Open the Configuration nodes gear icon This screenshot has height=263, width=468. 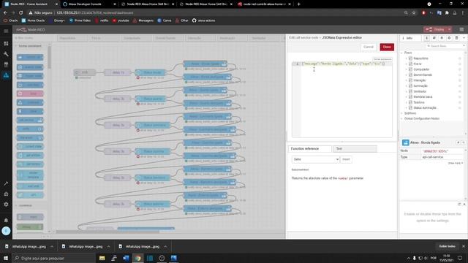point(449,38)
